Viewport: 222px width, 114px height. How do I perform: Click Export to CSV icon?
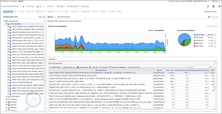(x=128, y=67)
